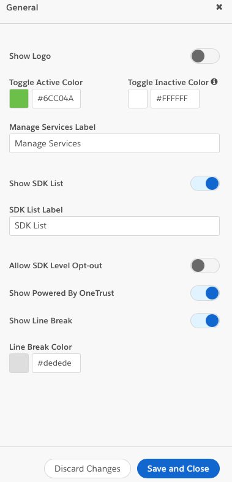Open the gray Line Break Color swatch

point(19,363)
